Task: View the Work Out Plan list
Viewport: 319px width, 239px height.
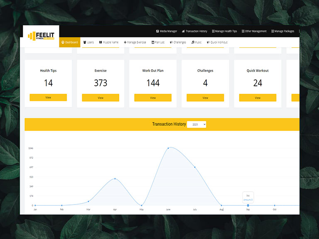Action: pyautogui.click(x=153, y=98)
